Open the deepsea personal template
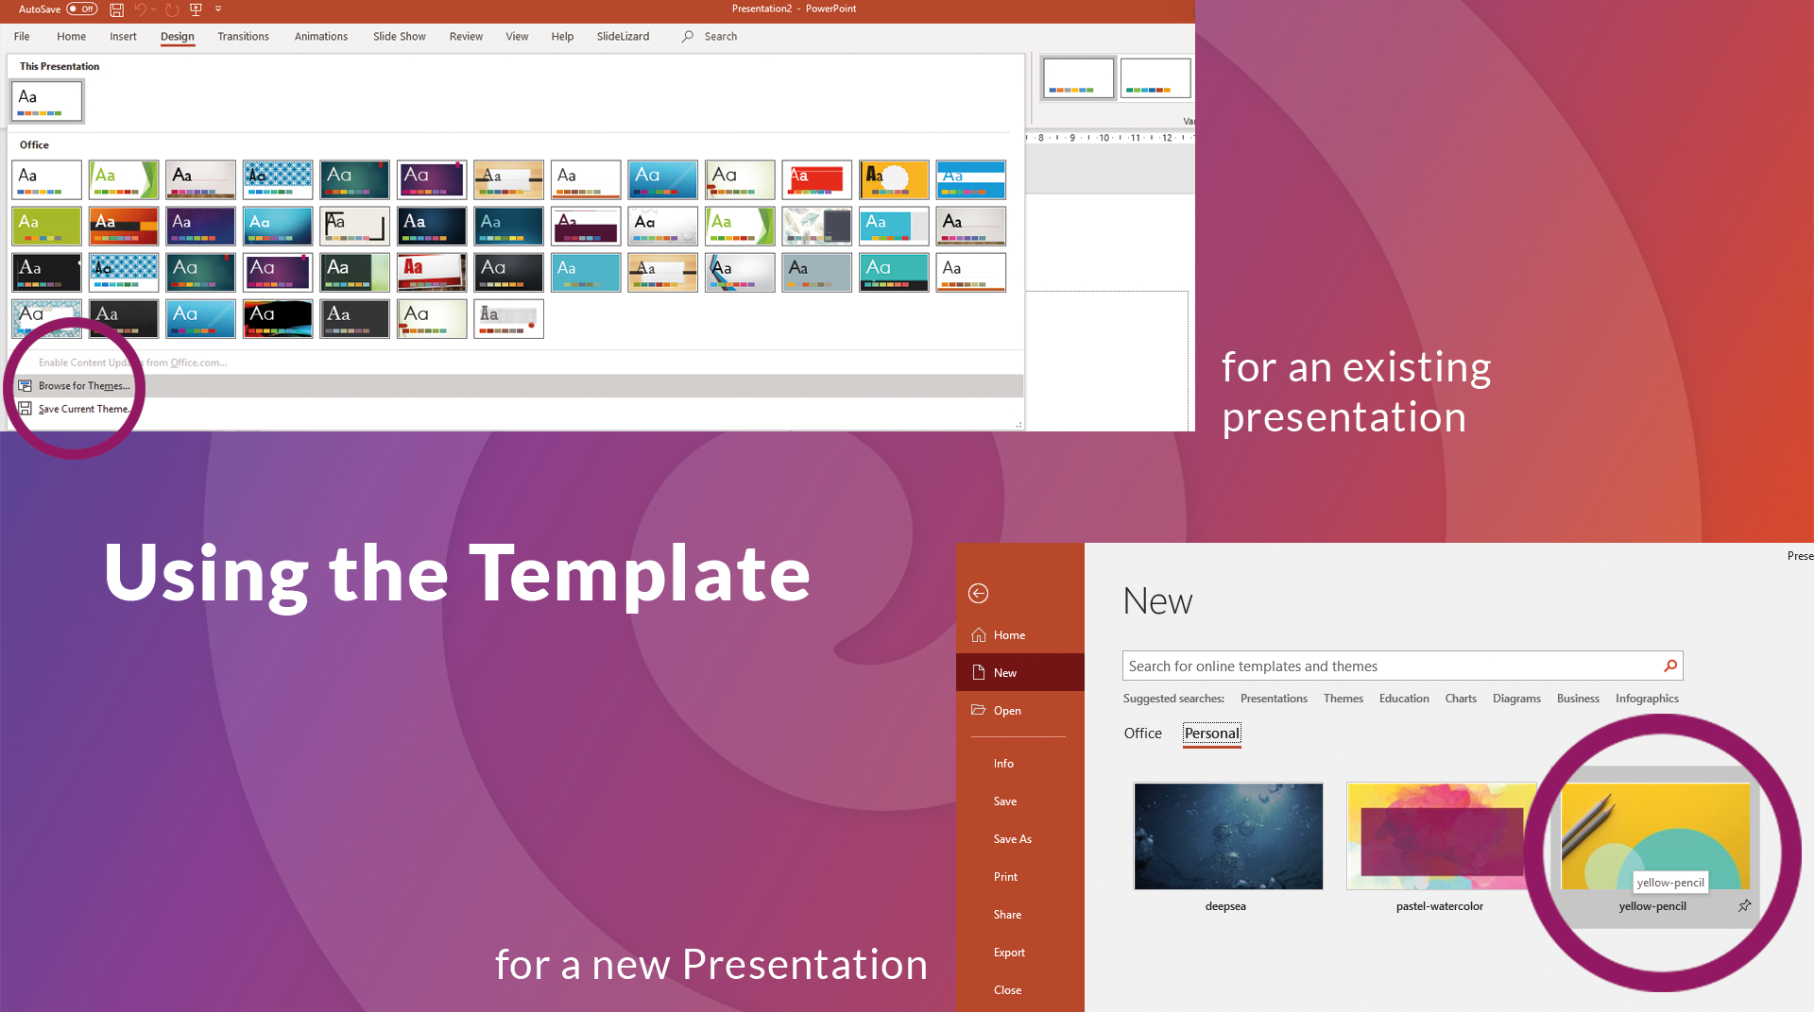Viewport: 1814px width, 1012px height. point(1227,835)
